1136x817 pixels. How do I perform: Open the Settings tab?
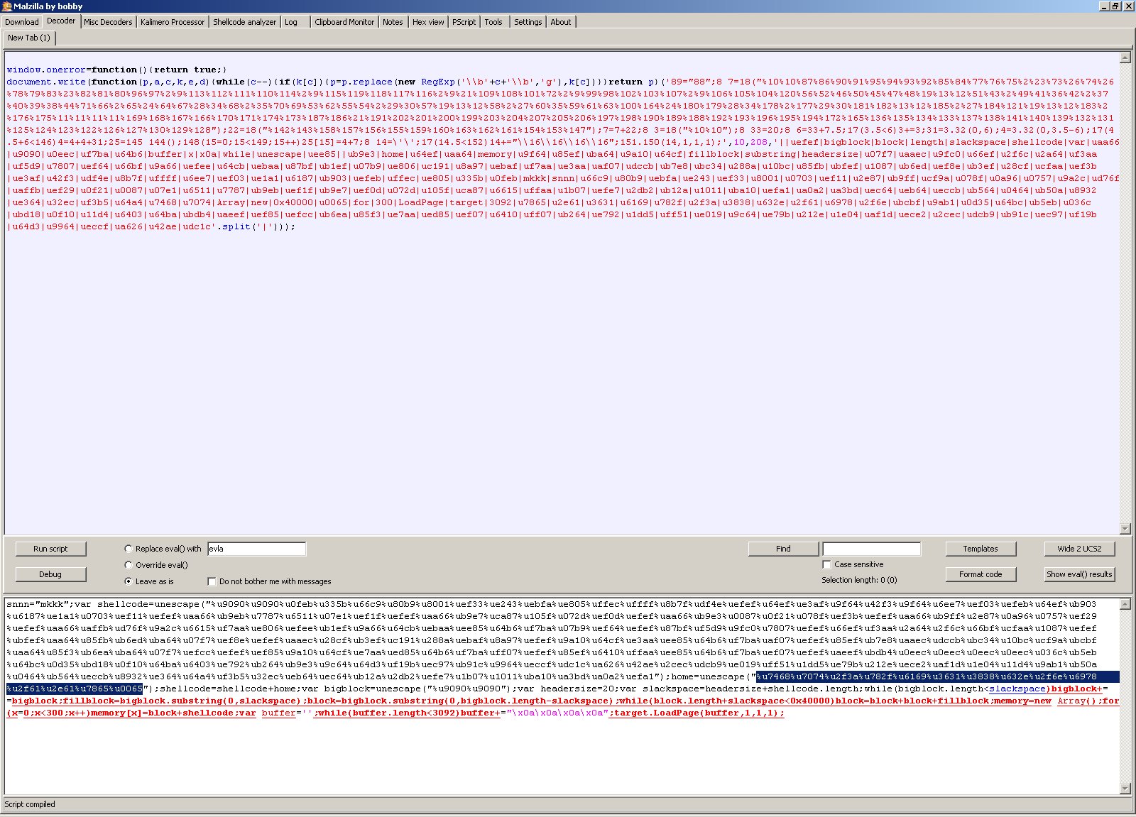528,22
